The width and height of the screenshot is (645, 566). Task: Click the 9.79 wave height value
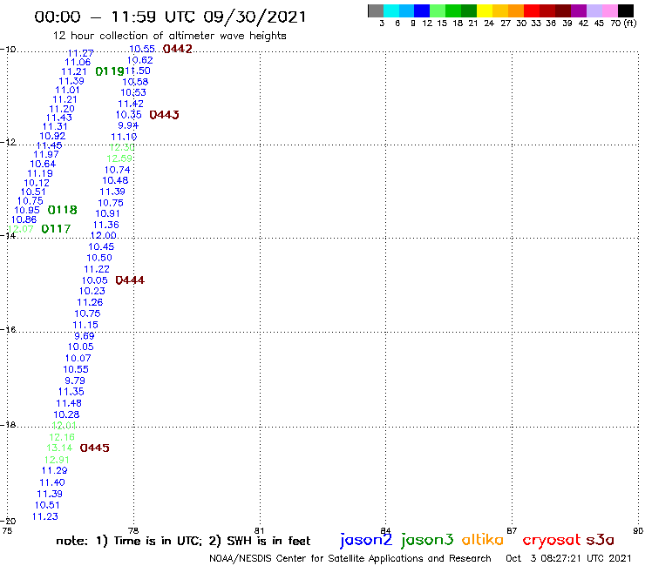coord(75,381)
